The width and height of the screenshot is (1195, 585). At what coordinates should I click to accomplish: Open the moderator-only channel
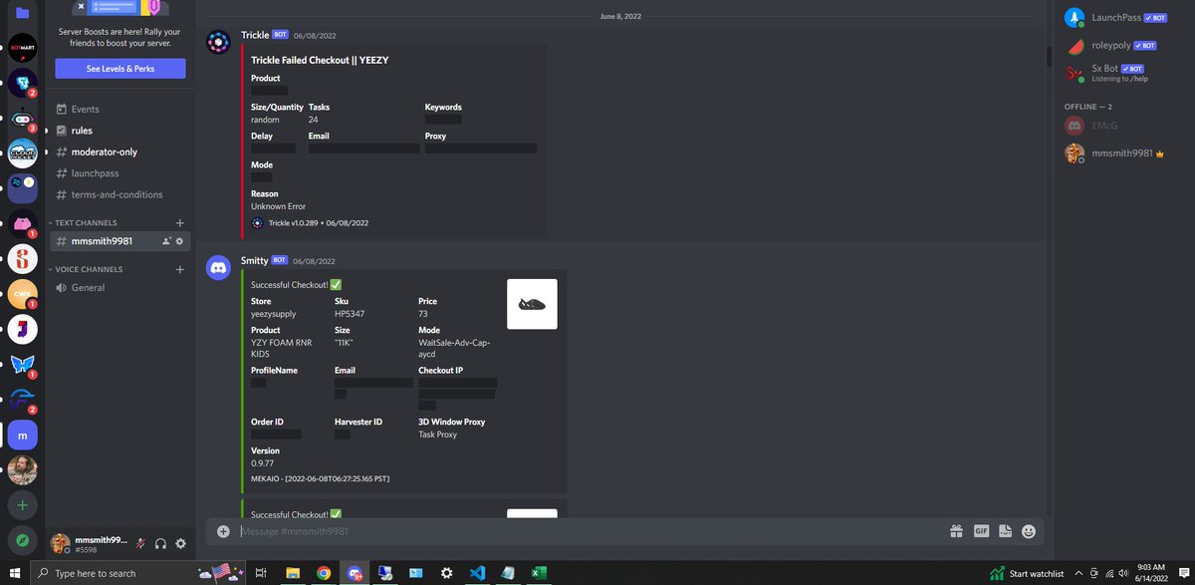coord(118,151)
